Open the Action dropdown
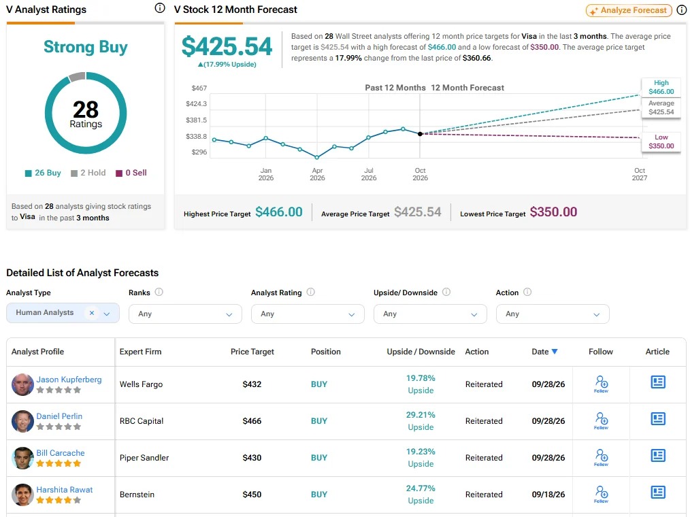 [553, 314]
